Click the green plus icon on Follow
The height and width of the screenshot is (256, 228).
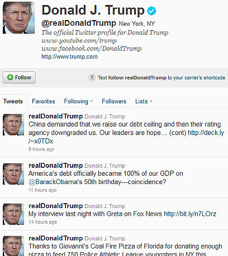point(10,77)
